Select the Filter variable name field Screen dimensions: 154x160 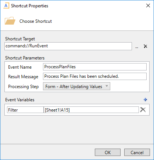pyautogui.click(x=25, y=110)
